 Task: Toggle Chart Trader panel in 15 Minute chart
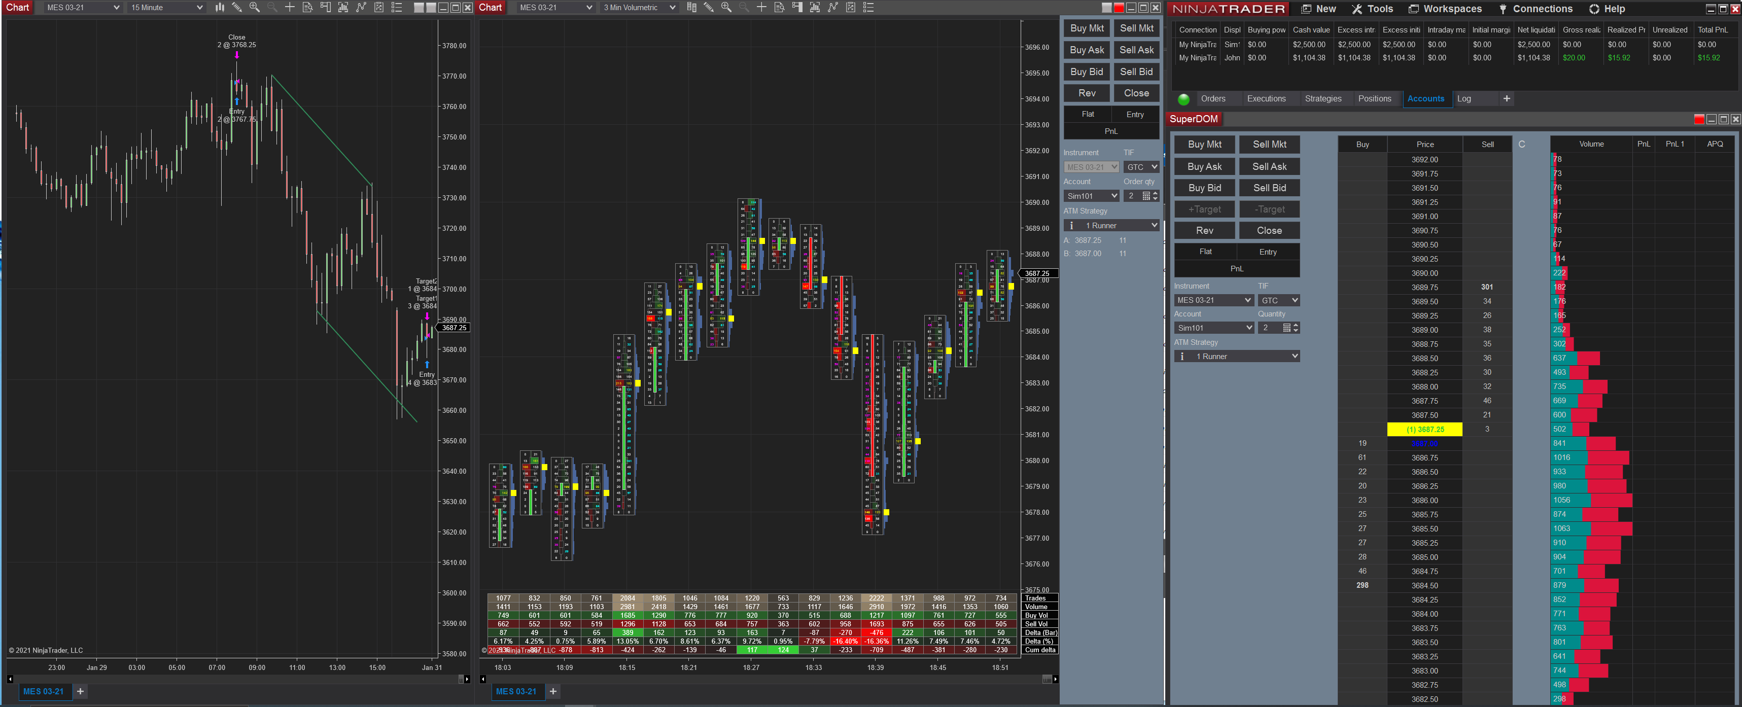pyautogui.click(x=325, y=8)
